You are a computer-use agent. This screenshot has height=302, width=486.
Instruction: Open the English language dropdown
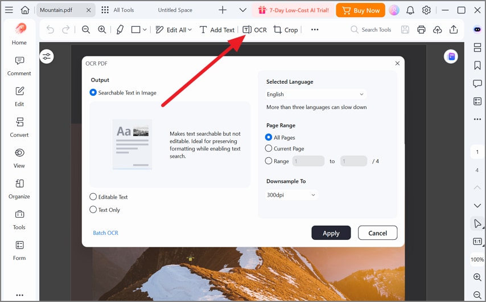click(x=316, y=94)
